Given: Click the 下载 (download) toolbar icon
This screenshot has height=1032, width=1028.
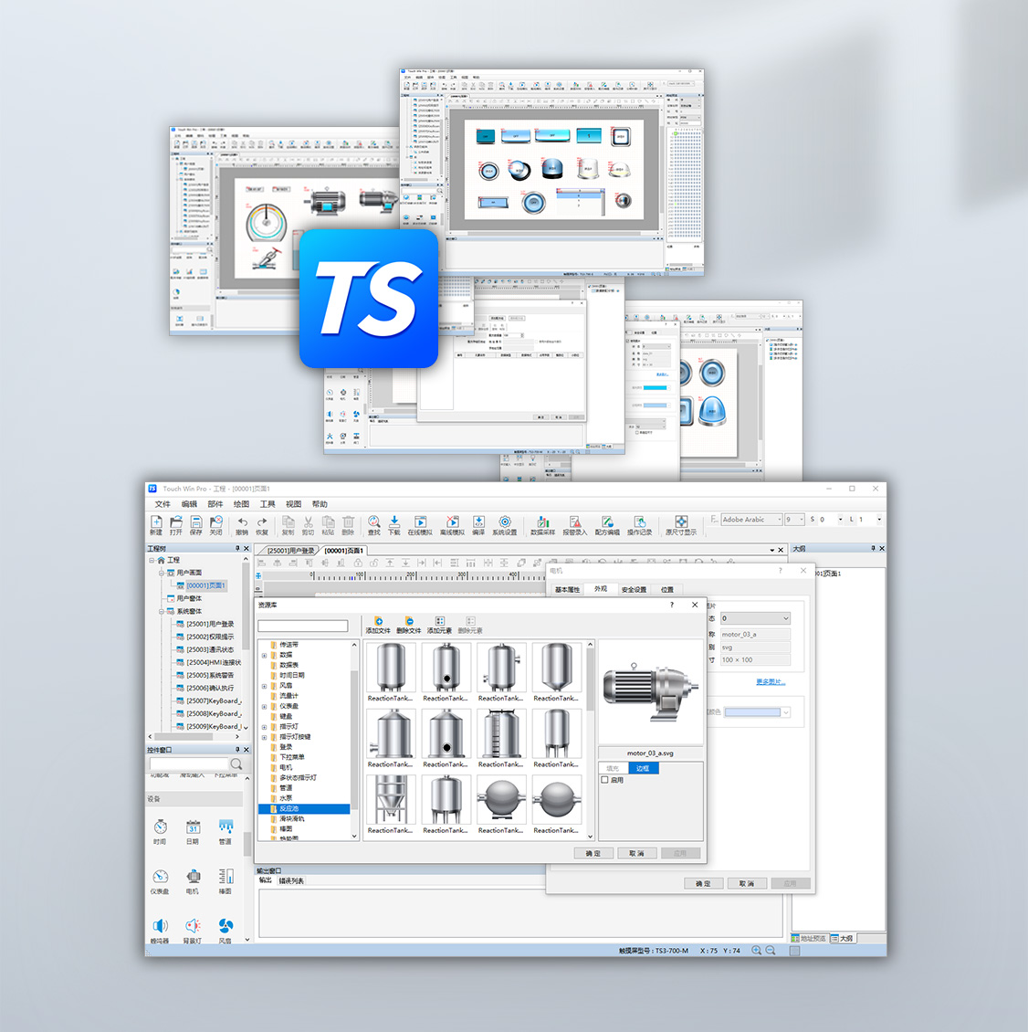Looking at the screenshot, I should pyautogui.click(x=395, y=521).
